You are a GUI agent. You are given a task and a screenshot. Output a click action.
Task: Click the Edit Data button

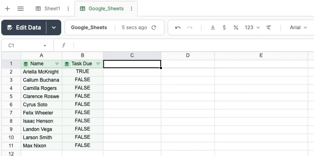tap(24, 27)
